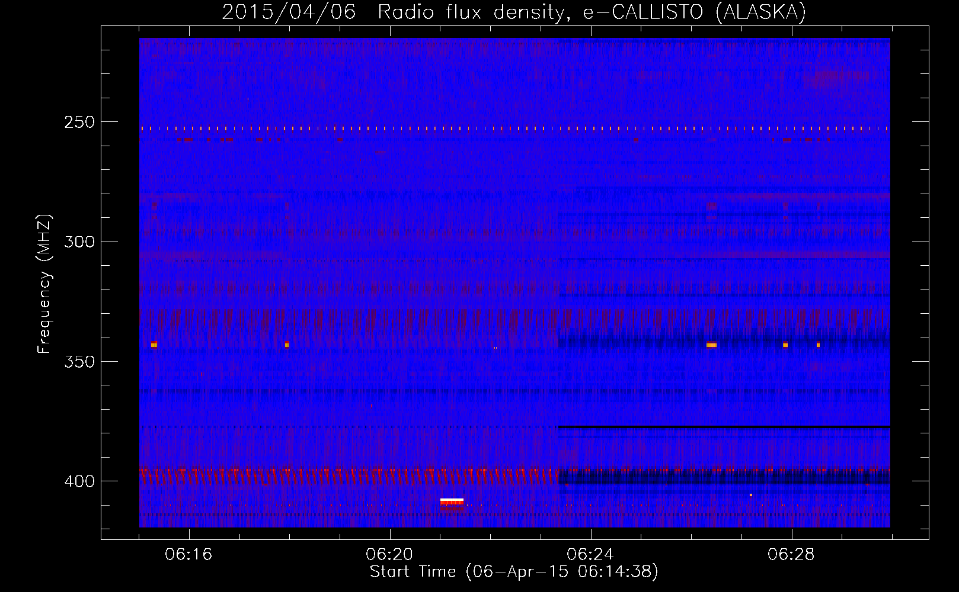Click the 06:16 time tick label
The height and width of the screenshot is (592, 959).
click(188, 555)
